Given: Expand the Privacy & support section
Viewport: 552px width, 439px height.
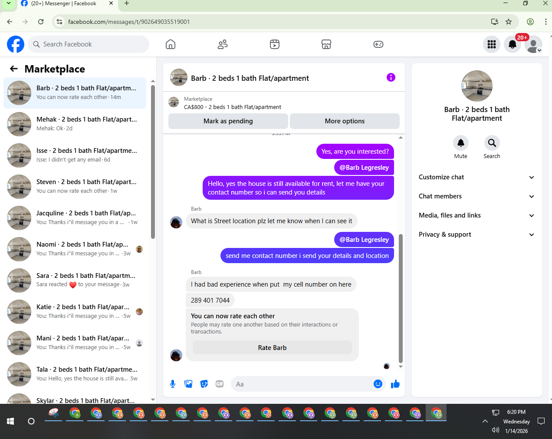Looking at the screenshot, I should (x=476, y=234).
